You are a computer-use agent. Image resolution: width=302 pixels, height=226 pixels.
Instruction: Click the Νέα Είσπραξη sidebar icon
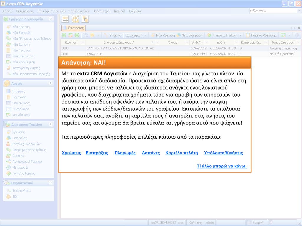click(x=9, y=33)
